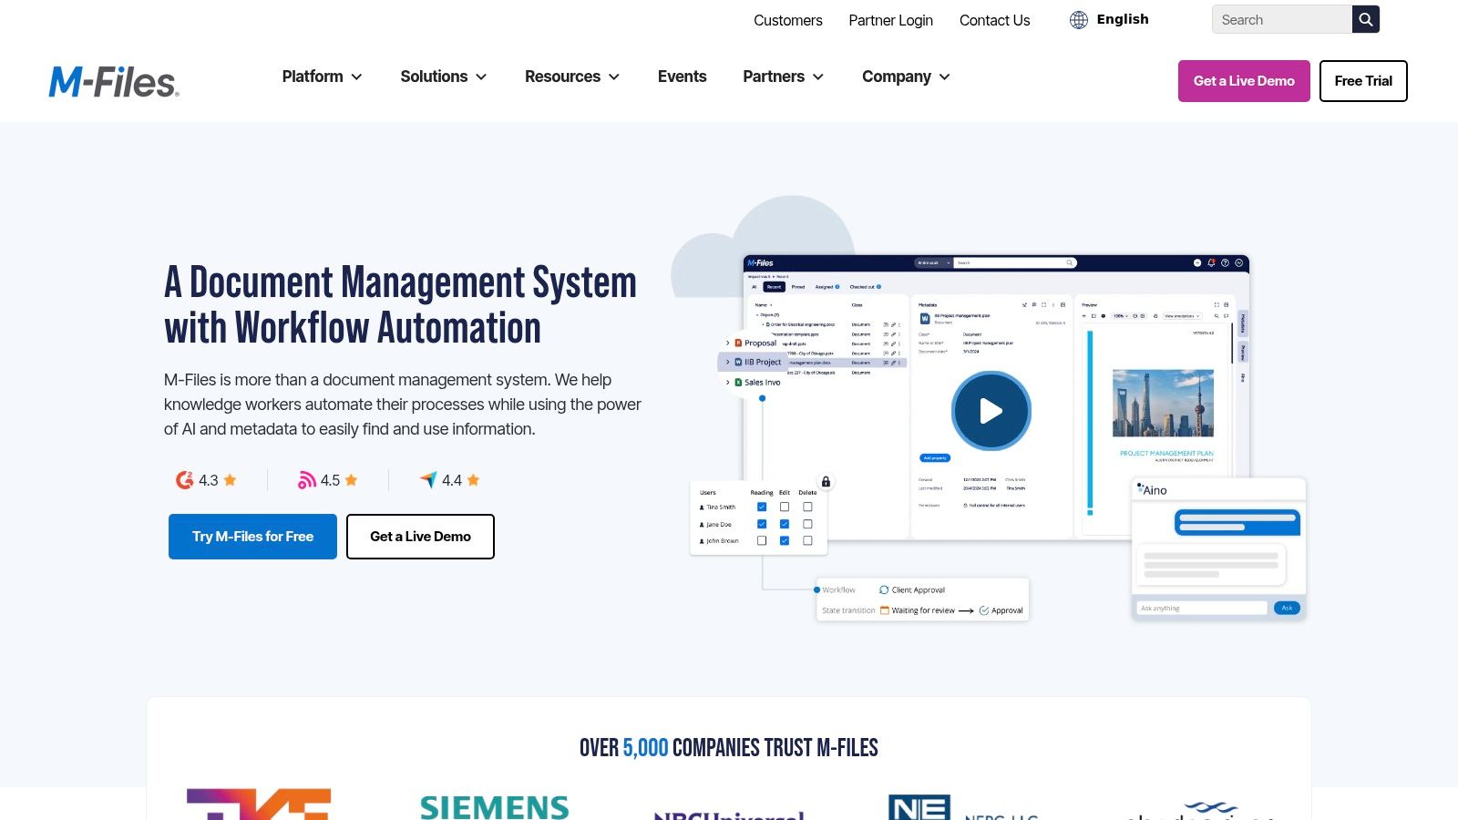Check Edit permission for Tina Smith
This screenshot has height=820, width=1458.
(785, 507)
